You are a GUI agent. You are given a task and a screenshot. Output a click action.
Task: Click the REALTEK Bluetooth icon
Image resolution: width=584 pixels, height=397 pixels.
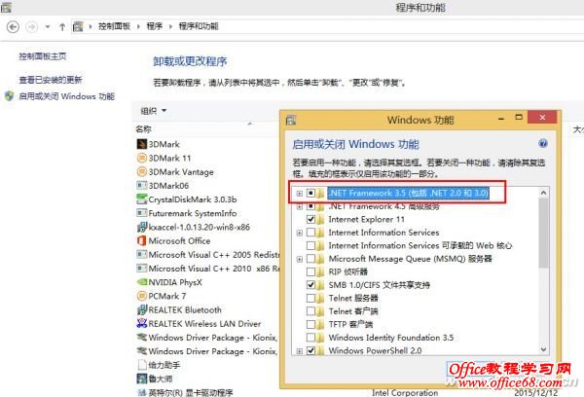(141, 309)
